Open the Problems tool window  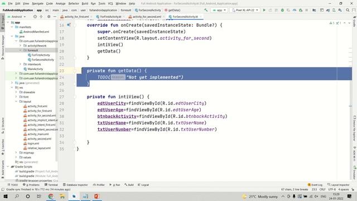[x=31, y=185]
